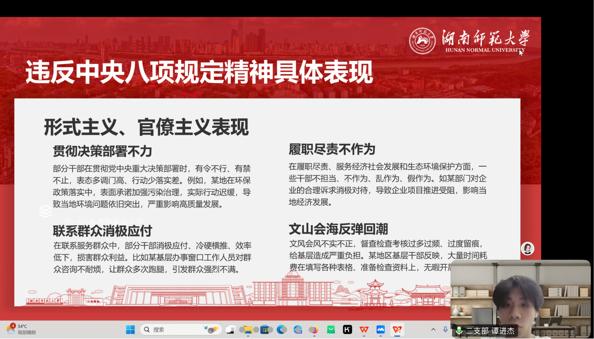This screenshot has height=339, width=594.
Task: Click the layers watermark icon on slide
Action: click(x=46, y=211)
